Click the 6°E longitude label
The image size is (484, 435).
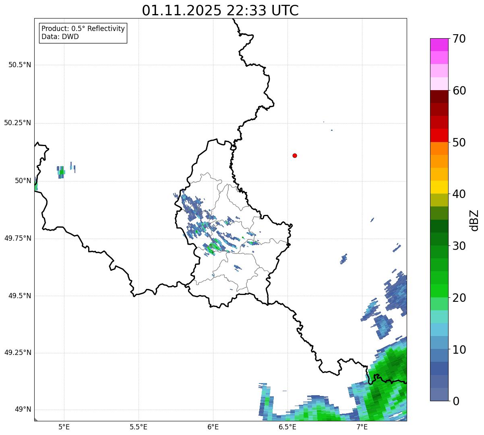[x=213, y=427]
